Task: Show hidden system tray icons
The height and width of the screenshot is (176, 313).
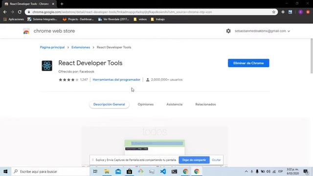Action: (246, 172)
